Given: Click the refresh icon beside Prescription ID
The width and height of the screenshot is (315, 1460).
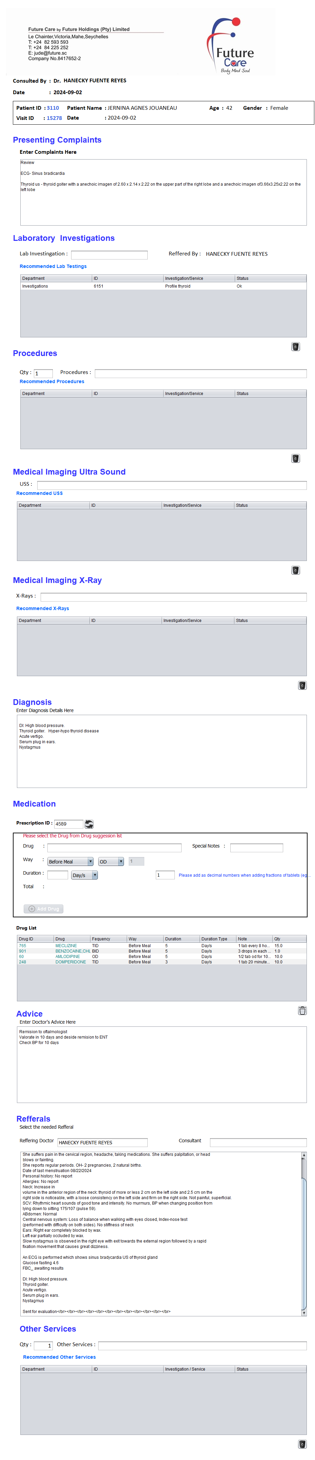Looking at the screenshot, I should coord(89,824).
